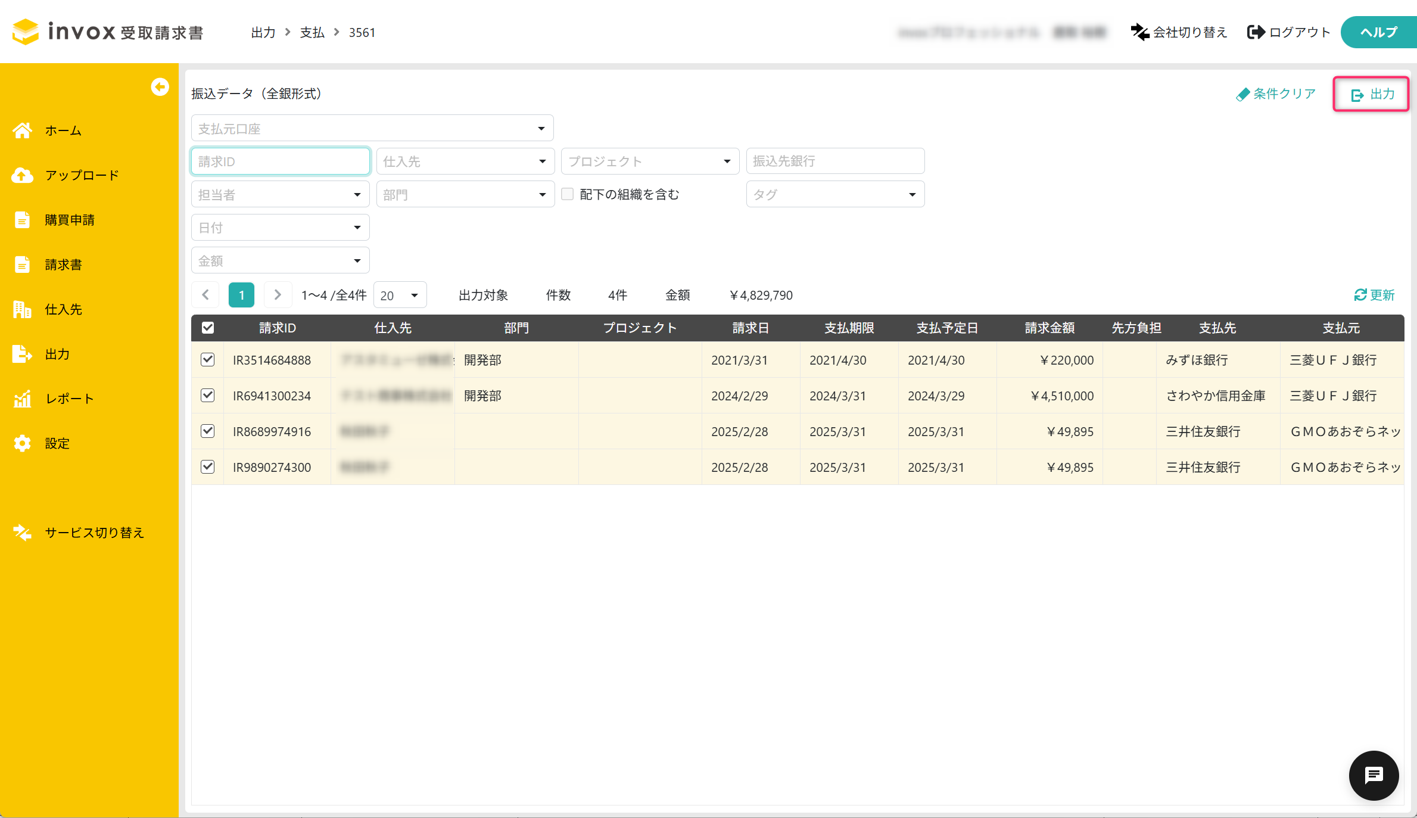Click the 出力 export button
Viewport: 1417px width, 818px height.
(x=1371, y=94)
